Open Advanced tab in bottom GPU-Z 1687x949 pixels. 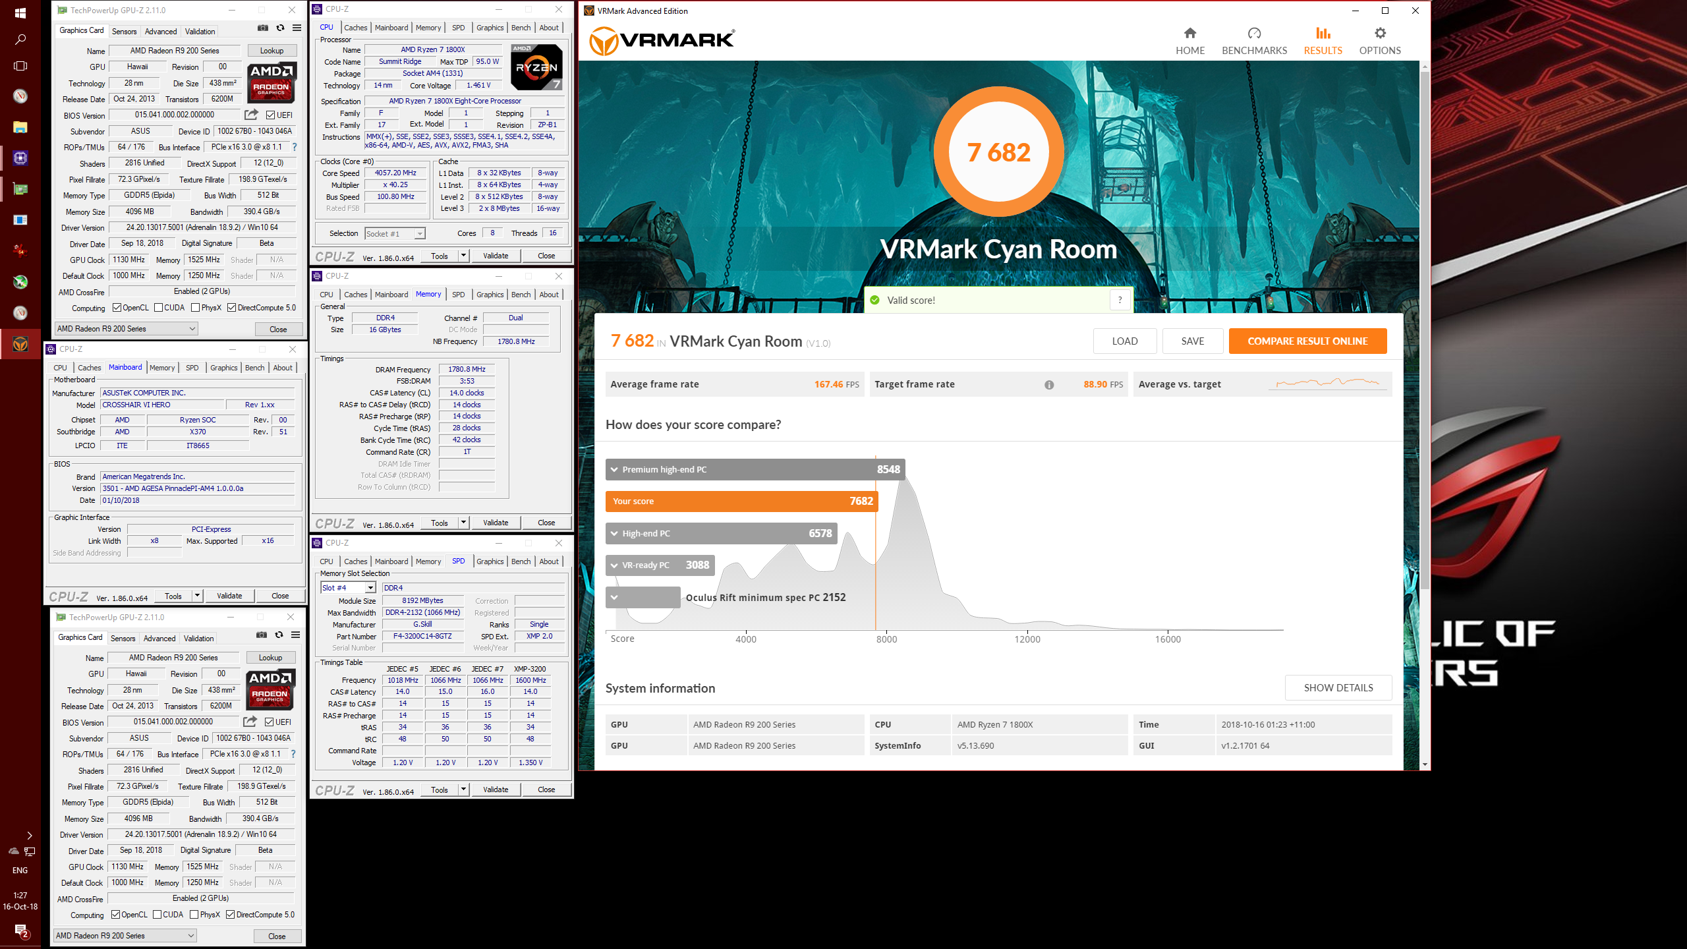click(x=159, y=639)
